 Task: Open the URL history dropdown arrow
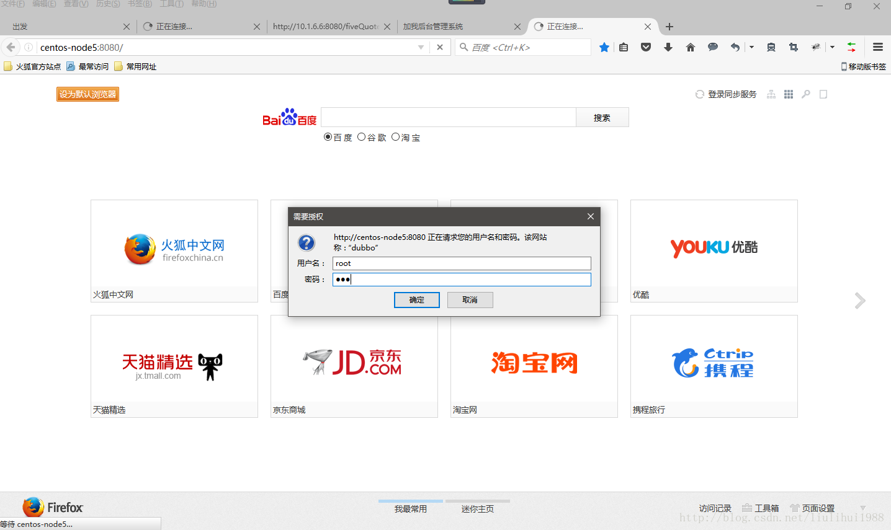click(x=421, y=47)
